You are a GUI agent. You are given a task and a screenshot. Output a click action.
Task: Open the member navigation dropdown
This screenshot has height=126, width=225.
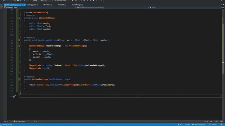tap(185, 7)
